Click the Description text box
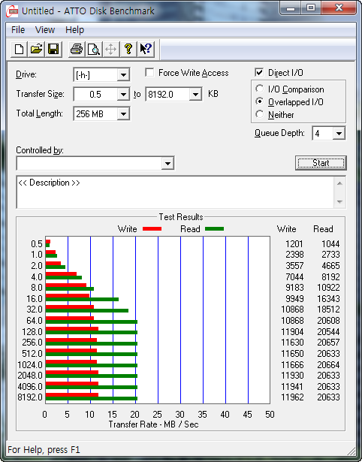 (x=176, y=192)
